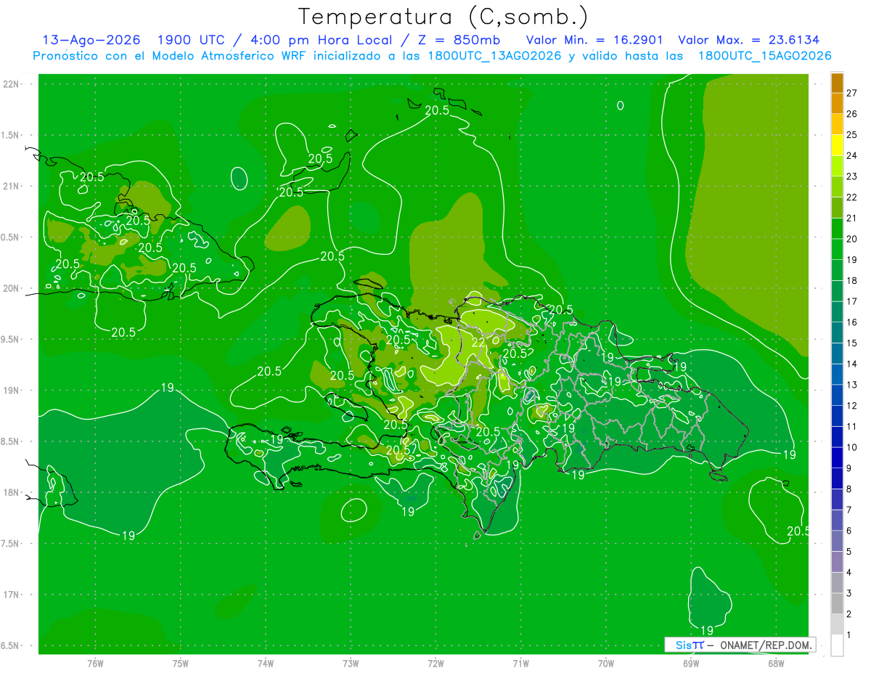
Task: Click the yellow-green swatch between 23 and 24
Action: 837,166
